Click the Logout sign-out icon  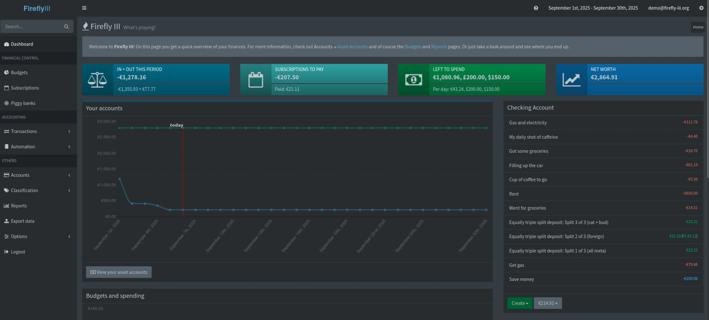point(7,252)
